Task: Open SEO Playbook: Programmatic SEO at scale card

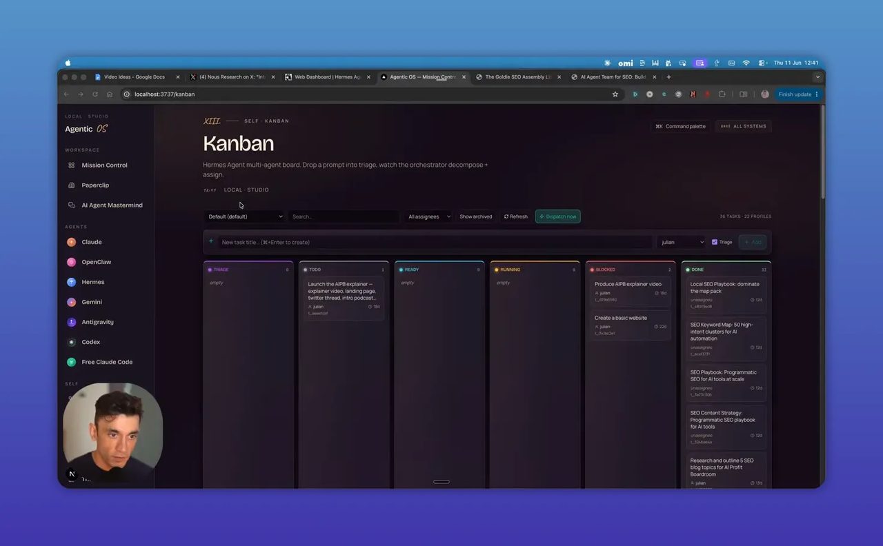Action: click(x=726, y=383)
